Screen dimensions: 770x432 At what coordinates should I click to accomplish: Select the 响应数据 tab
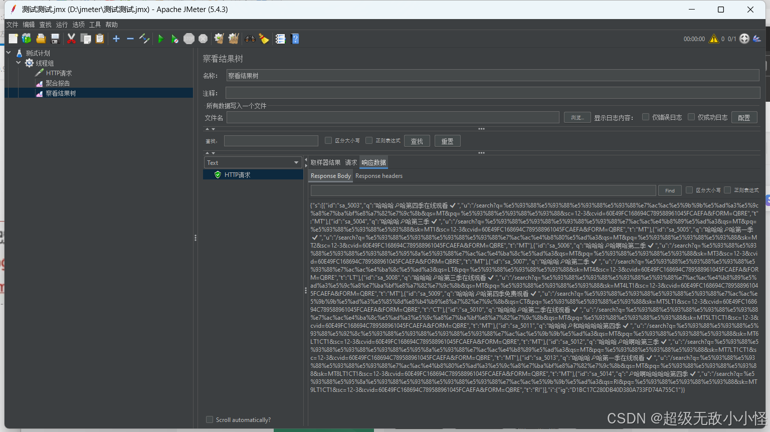[373, 162]
